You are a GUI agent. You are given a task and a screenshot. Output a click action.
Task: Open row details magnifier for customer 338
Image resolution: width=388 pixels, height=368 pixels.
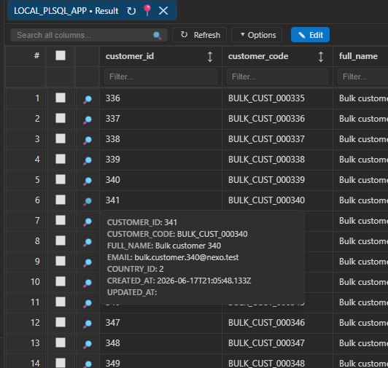[x=88, y=140]
